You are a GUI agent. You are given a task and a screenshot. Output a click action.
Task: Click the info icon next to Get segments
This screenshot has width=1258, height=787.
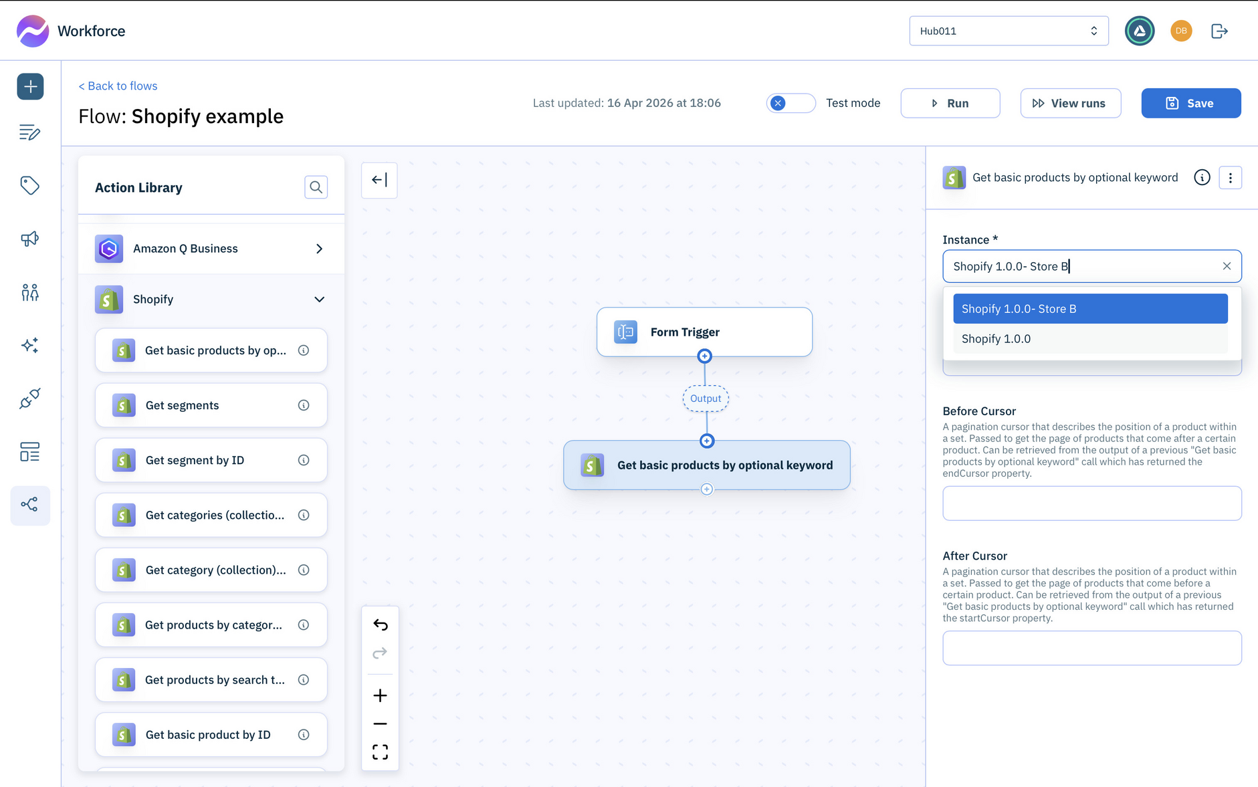304,405
